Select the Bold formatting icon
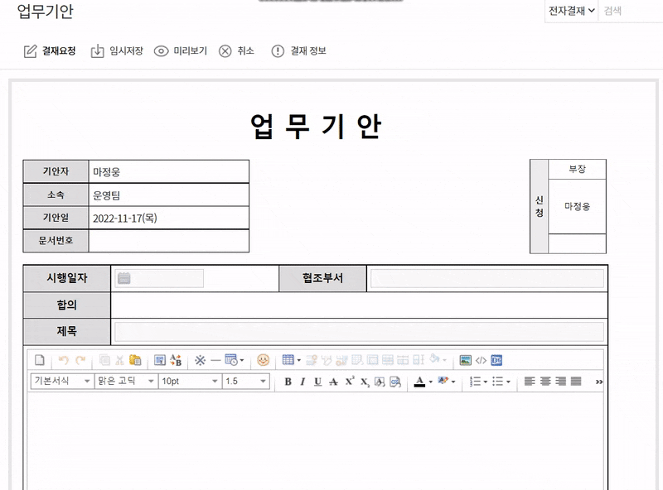 287,381
